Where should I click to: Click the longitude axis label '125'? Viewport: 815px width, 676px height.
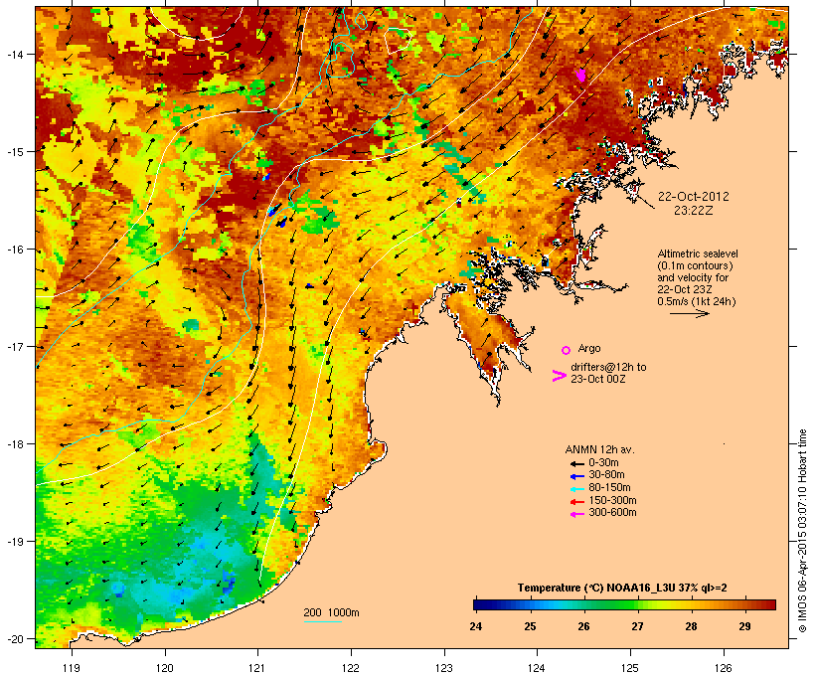630,668
